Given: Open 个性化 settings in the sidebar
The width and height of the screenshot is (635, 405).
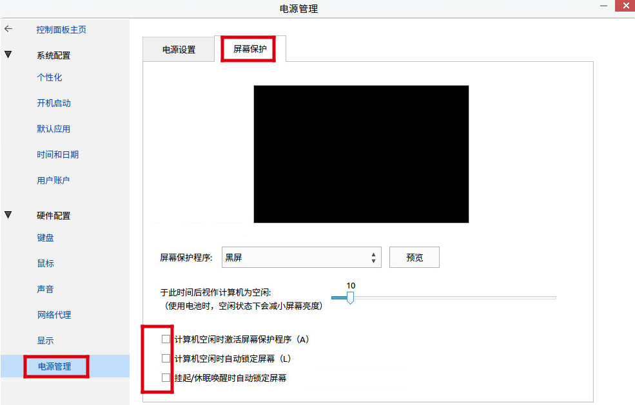Looking at the screenshot, I should [50, 77].
